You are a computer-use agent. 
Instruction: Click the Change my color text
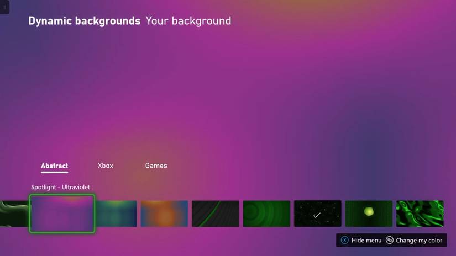[x=419, y=241]
